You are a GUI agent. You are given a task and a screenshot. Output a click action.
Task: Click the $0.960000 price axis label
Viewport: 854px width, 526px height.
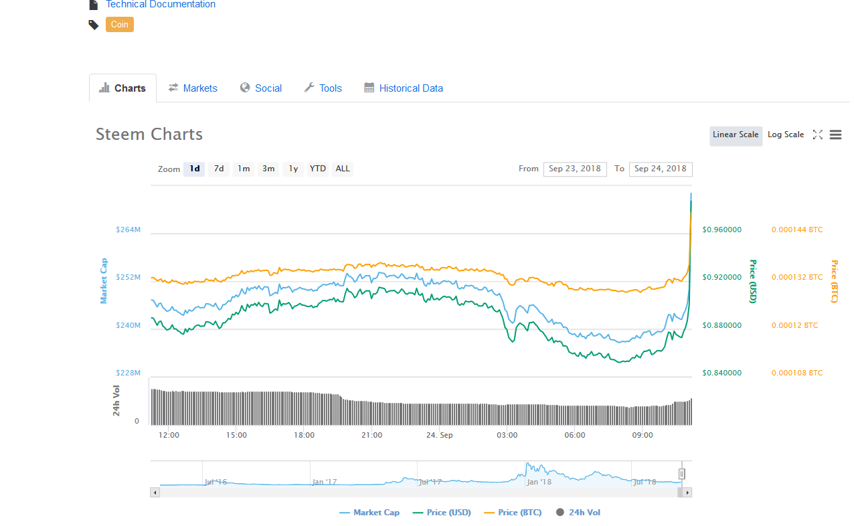click(722, 230)
